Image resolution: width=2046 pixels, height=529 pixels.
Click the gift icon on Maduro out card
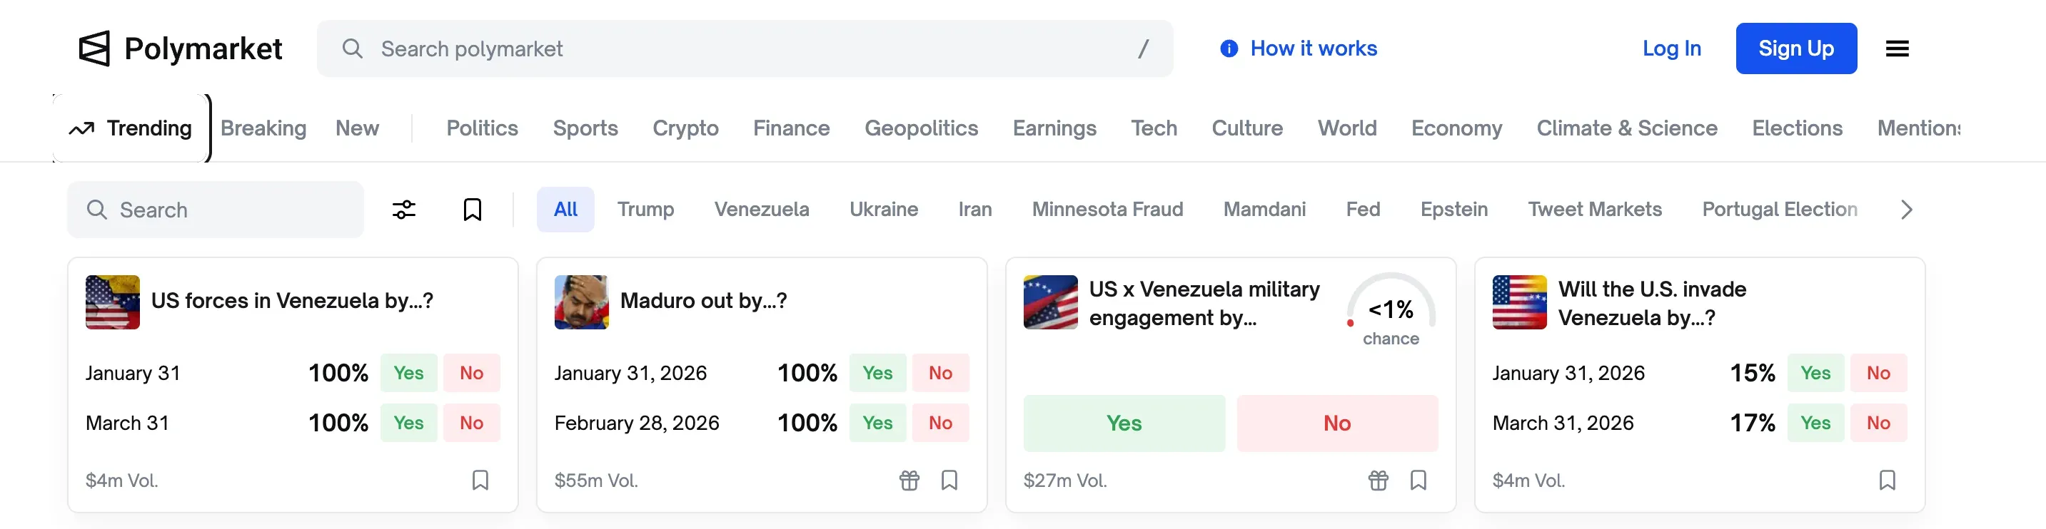pos(909,480)
